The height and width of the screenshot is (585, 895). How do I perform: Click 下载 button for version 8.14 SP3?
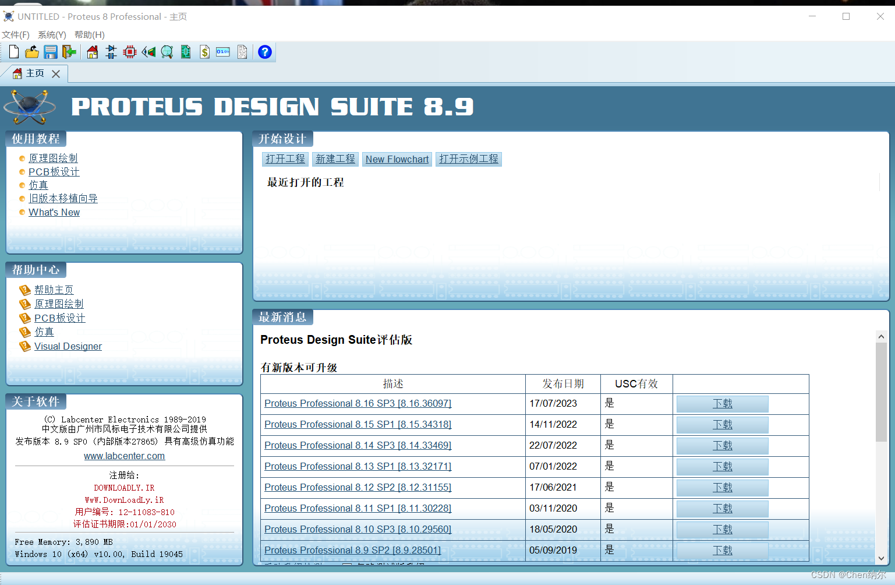point(723,446)
